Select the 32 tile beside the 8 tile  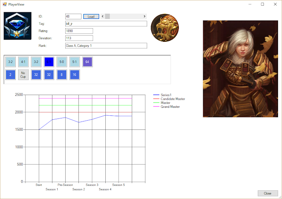tap(49, 74)
